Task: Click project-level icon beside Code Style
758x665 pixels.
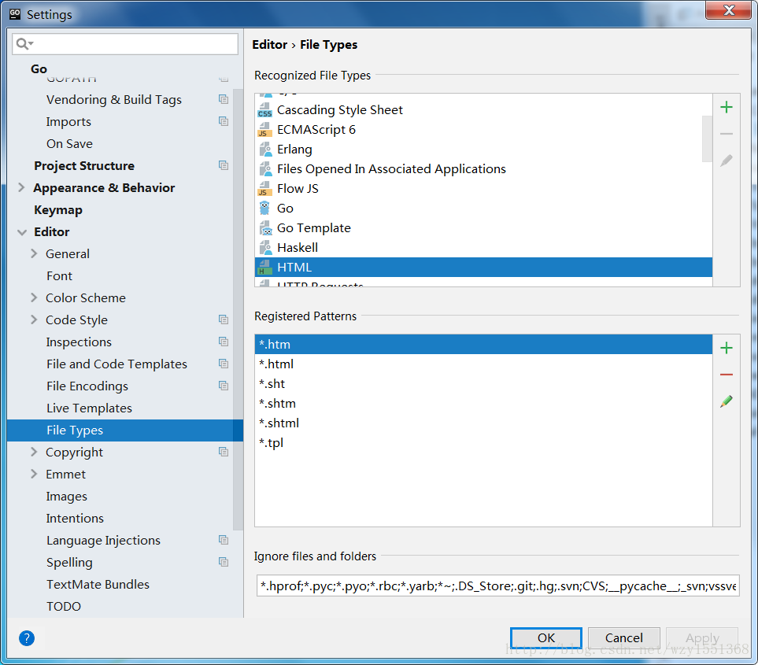Action: point(224,320)
